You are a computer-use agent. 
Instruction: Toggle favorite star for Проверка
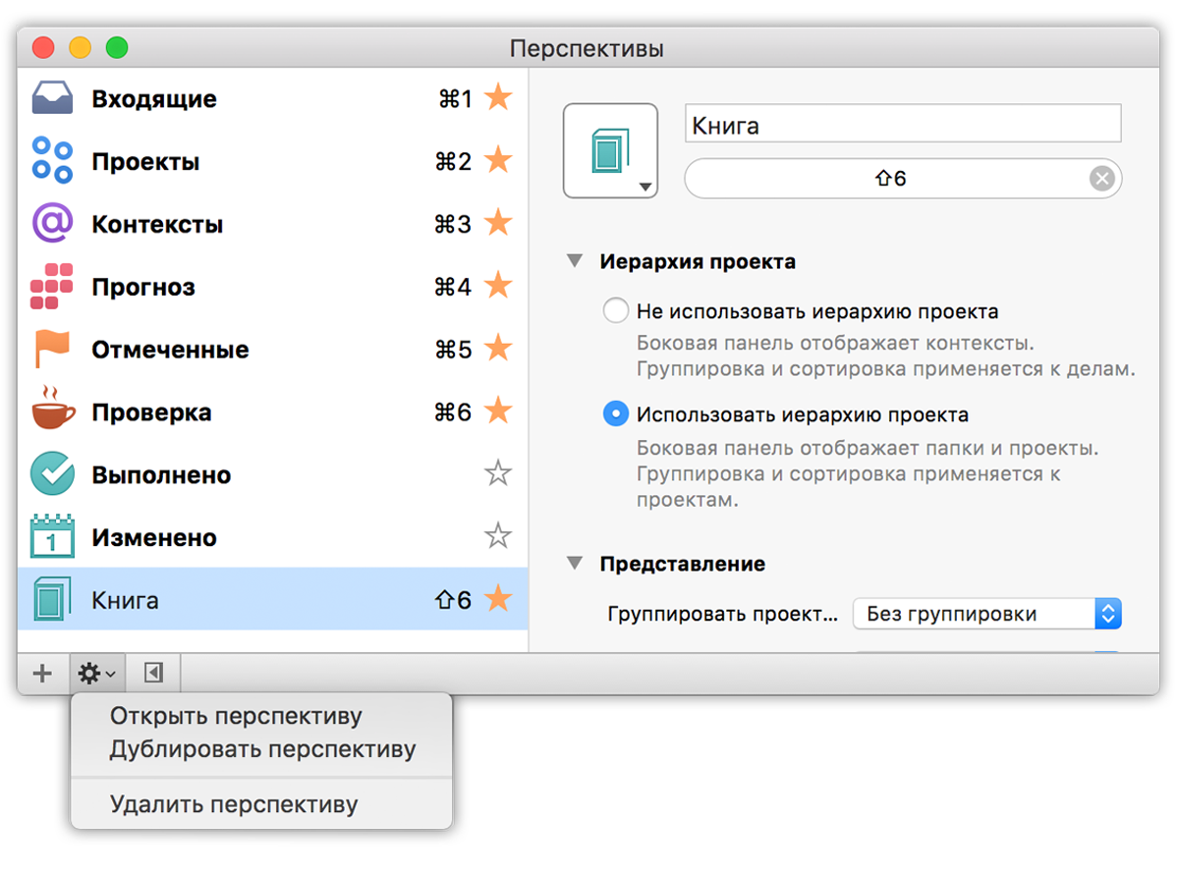(498, 410)
